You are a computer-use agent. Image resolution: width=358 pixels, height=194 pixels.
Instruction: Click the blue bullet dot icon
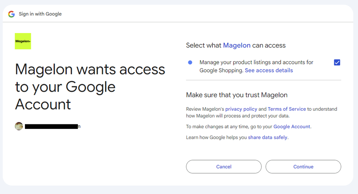click(x=190, y=62)
